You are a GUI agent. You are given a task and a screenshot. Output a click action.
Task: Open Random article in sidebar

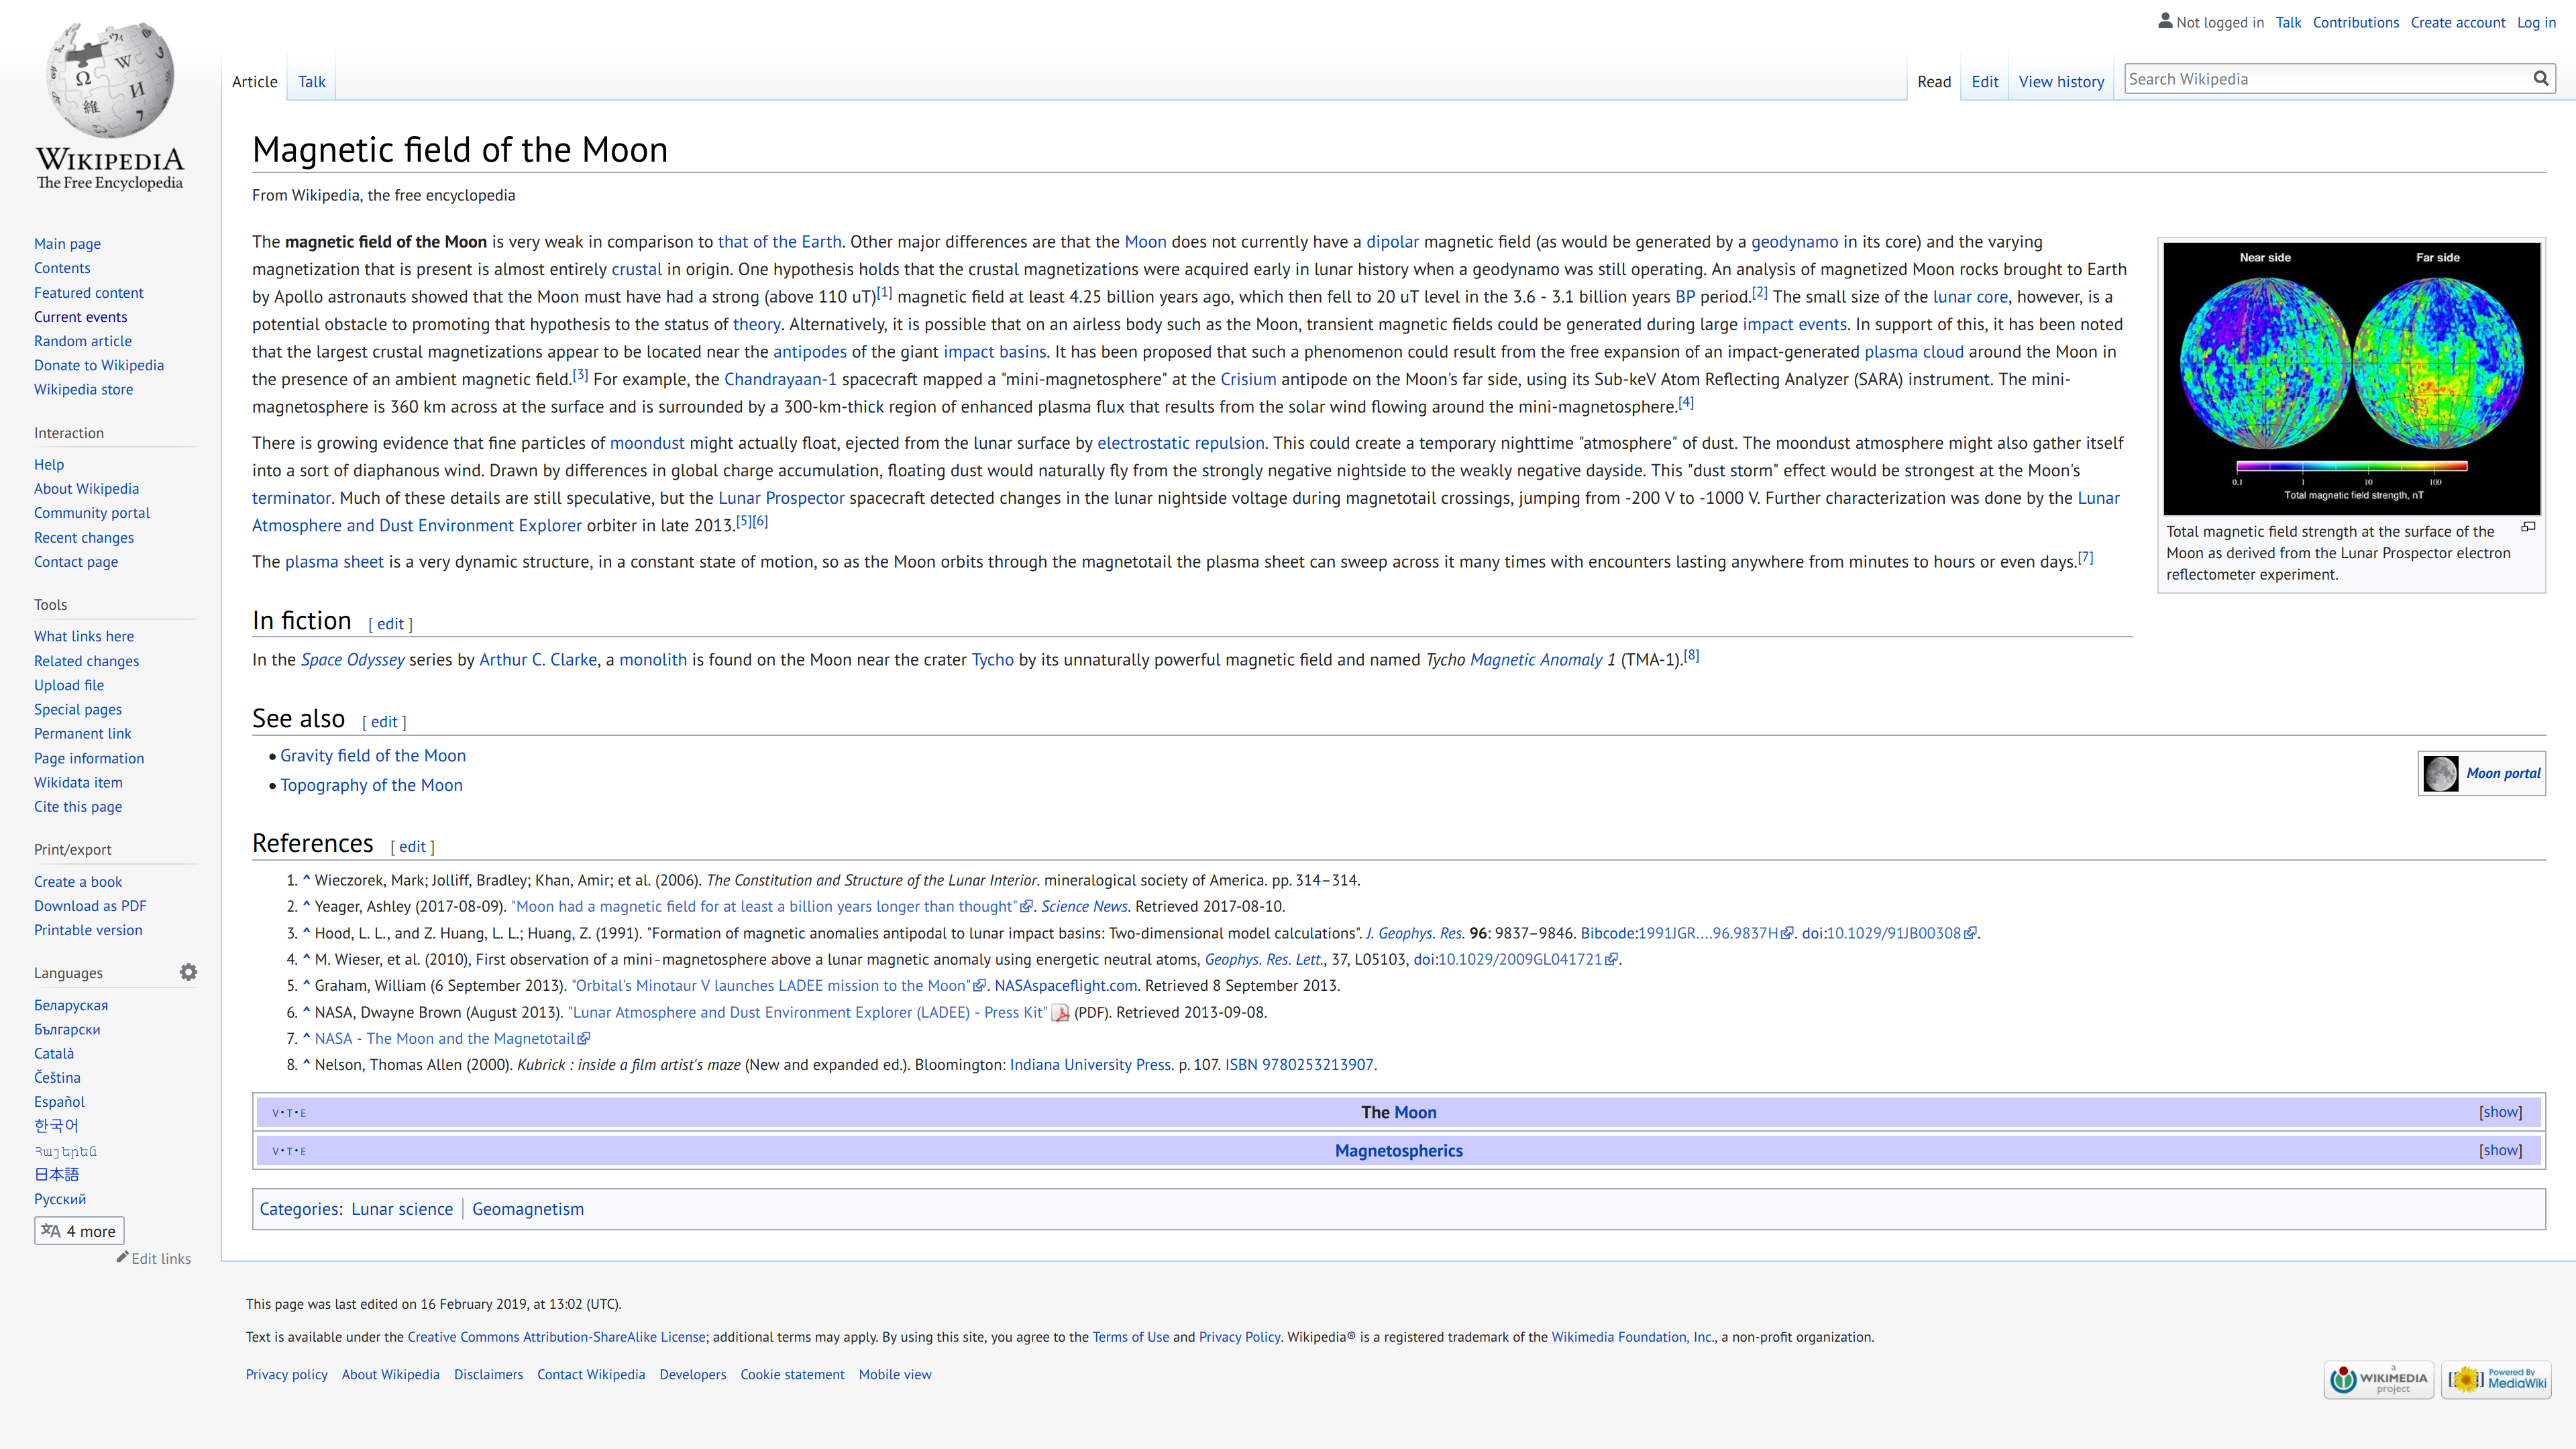[x=83, y=341]
